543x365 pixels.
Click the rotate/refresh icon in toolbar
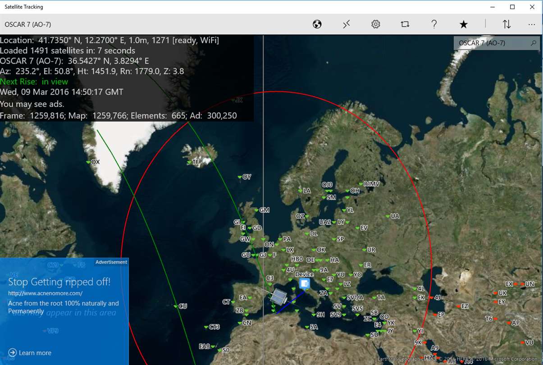[405, 24]
